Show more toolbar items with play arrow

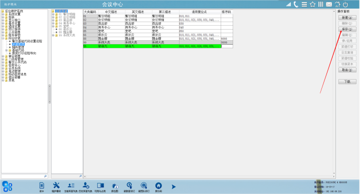pyautogui.click(x=173, y=186)
